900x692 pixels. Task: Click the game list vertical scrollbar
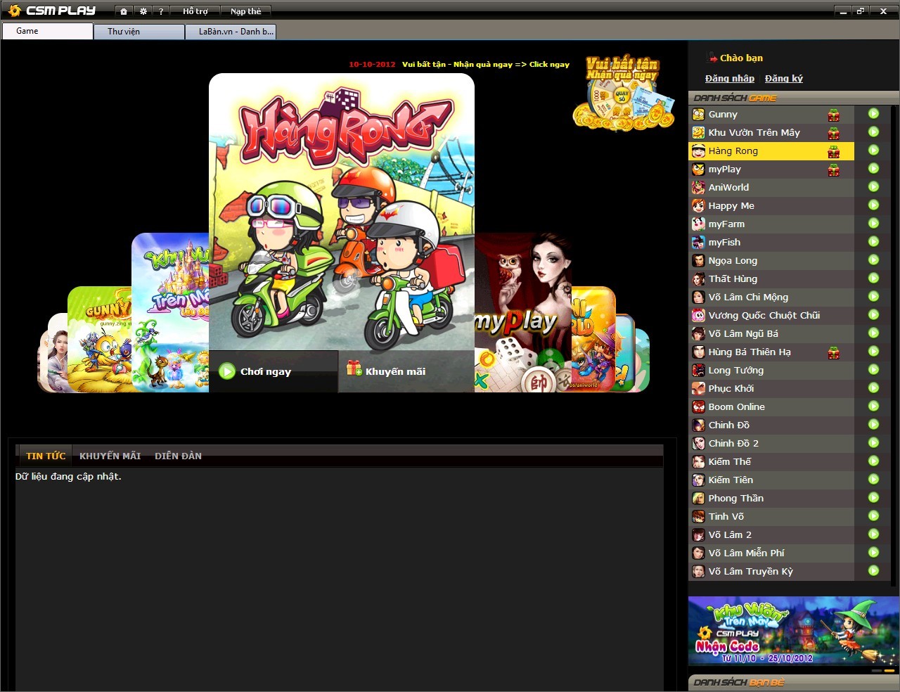pyautogui.click(x=895, y=345)
